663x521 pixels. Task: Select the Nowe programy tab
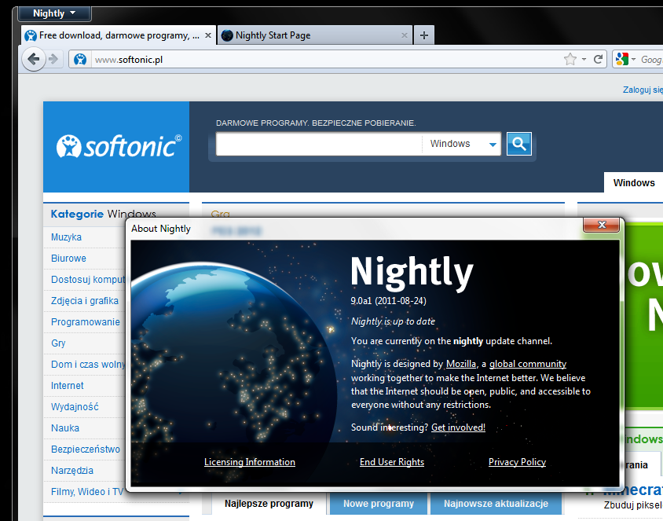pos(379,504)
